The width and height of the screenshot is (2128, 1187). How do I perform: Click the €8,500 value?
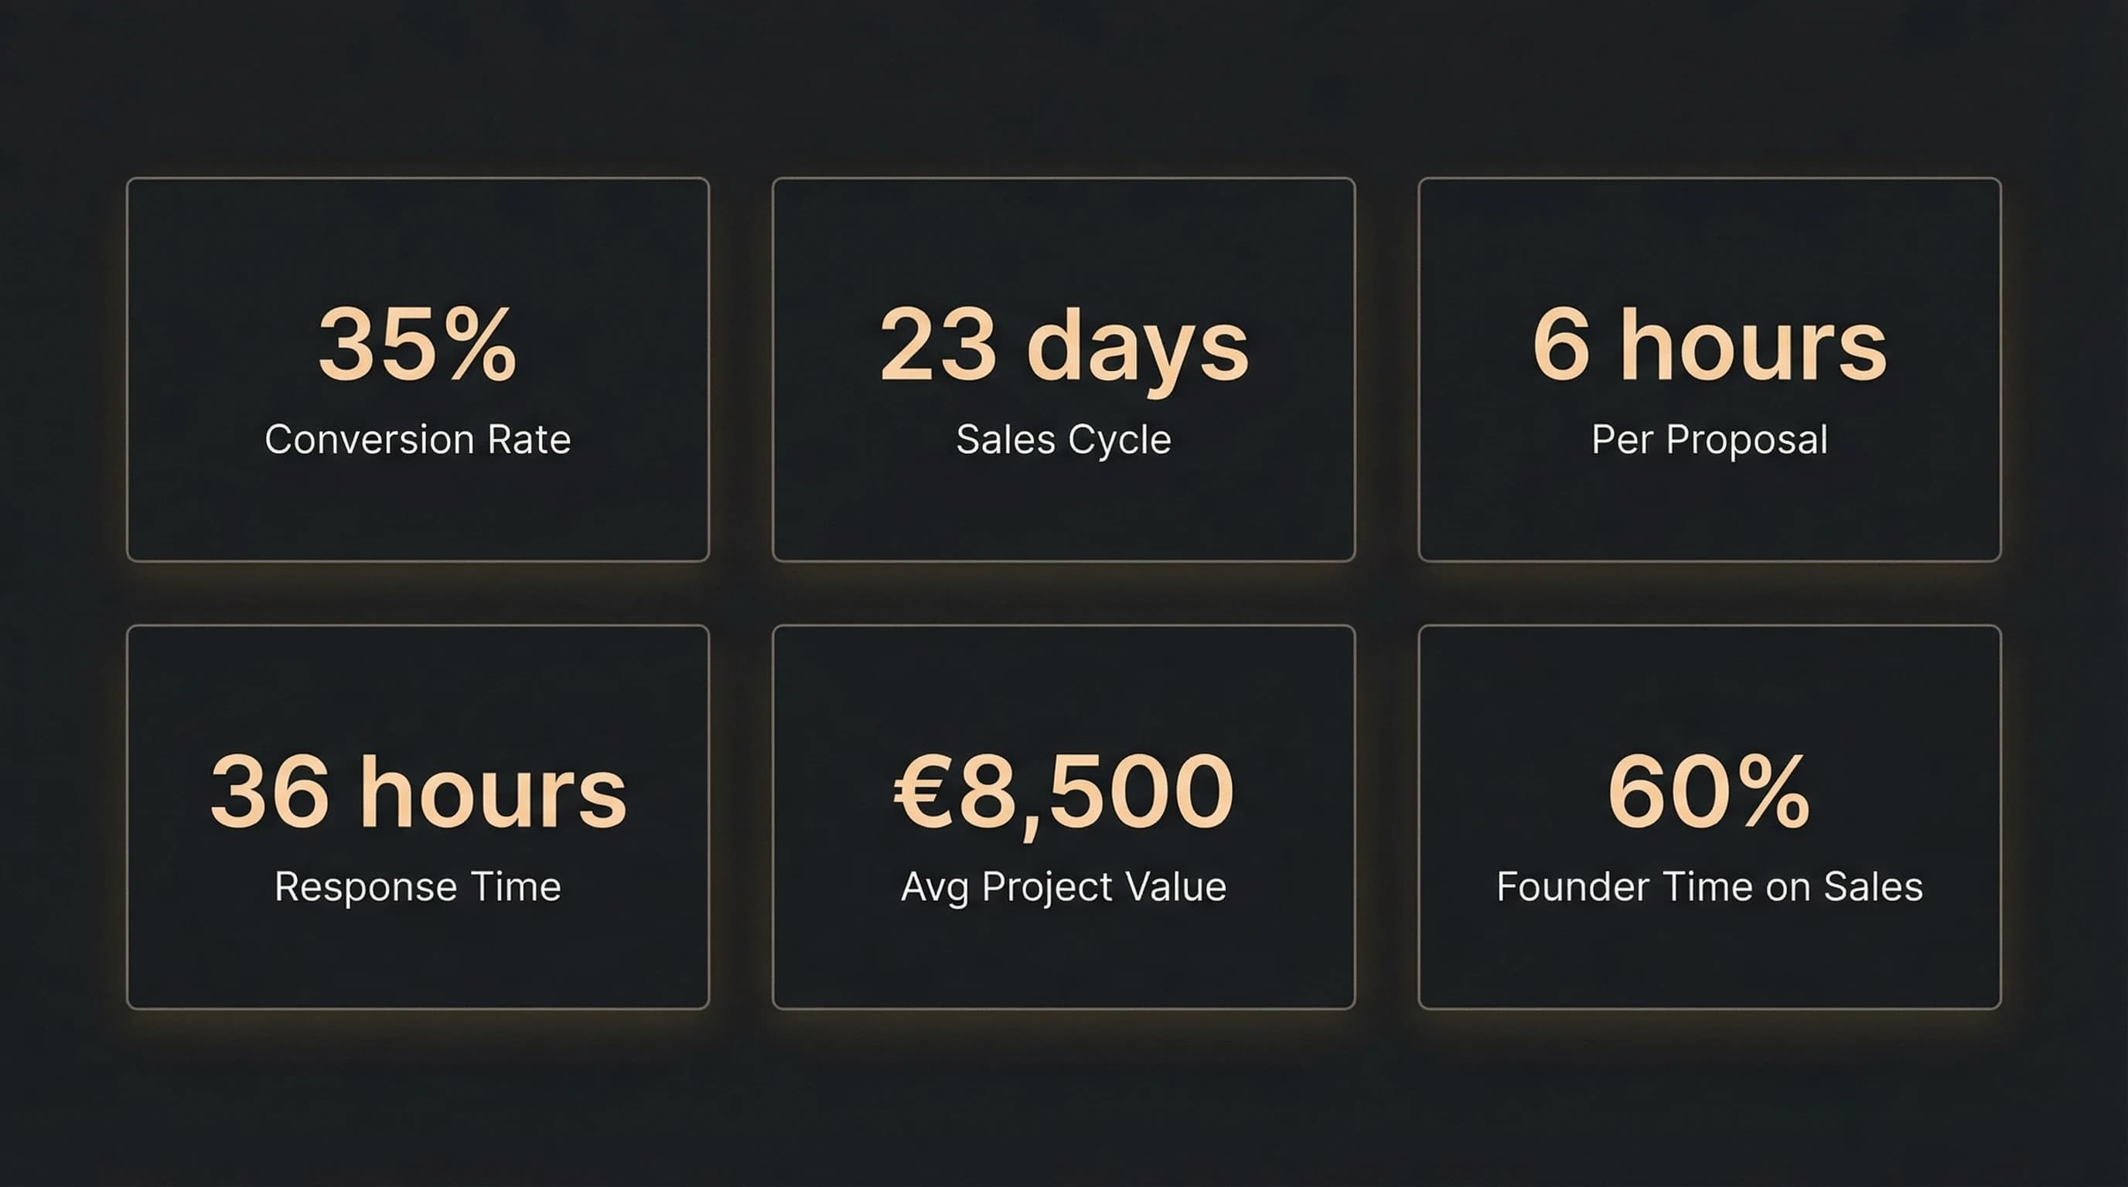click(x=1063, y=792)
